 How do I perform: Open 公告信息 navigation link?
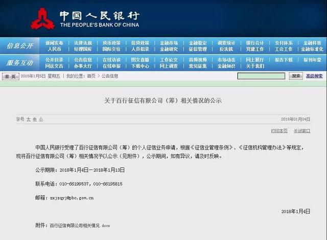click(83, 60)
